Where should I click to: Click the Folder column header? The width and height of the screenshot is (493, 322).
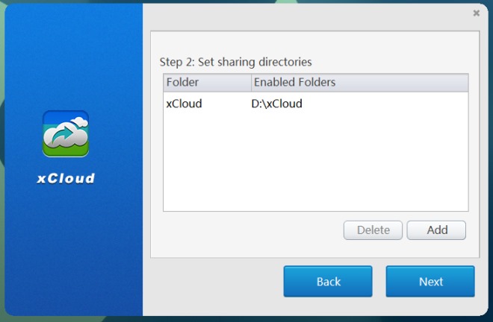tap(207, 83)
